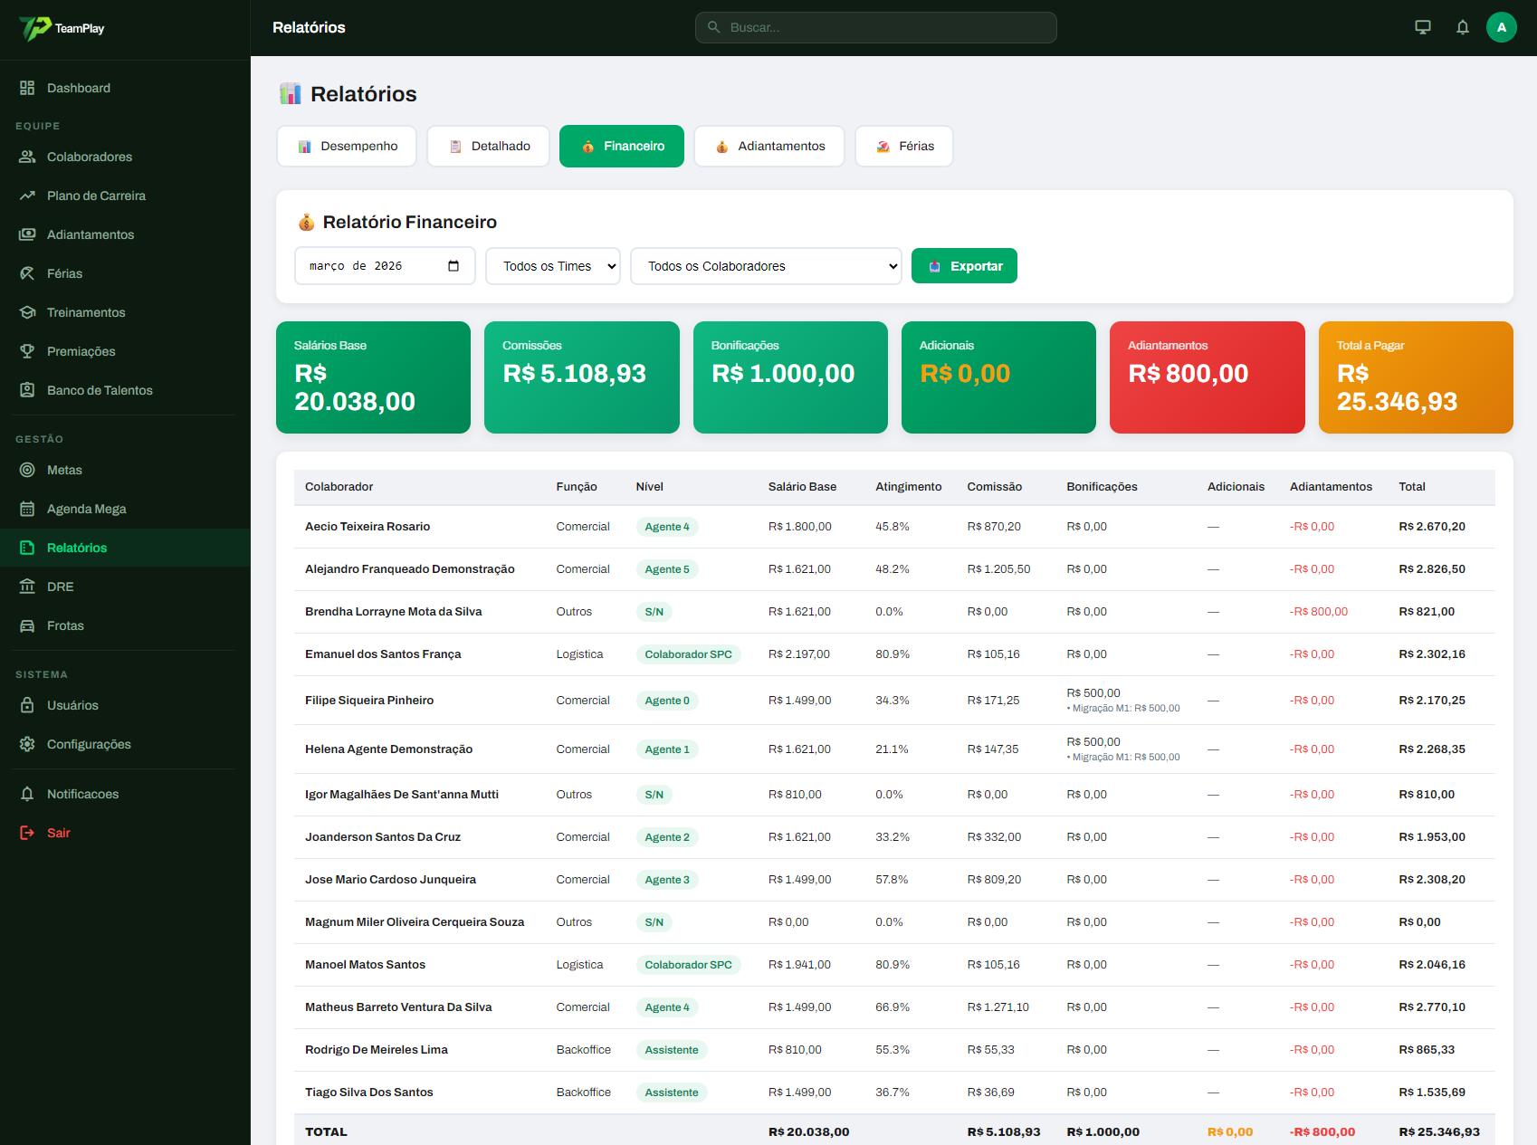Screen dimensions: 1537x1145
Task: Click the Exportar button
Action: coord(964,266)
